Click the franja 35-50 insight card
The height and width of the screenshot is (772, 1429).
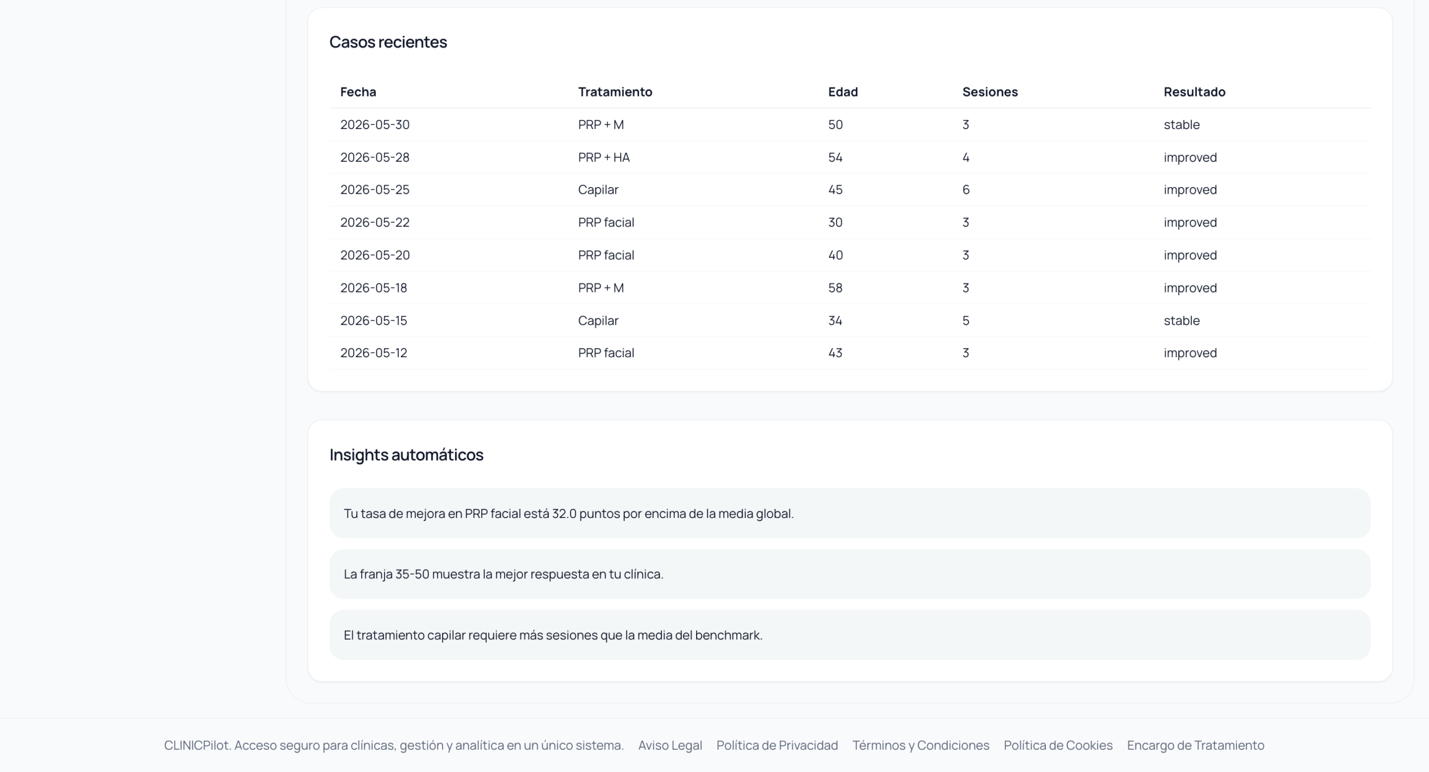850,574
